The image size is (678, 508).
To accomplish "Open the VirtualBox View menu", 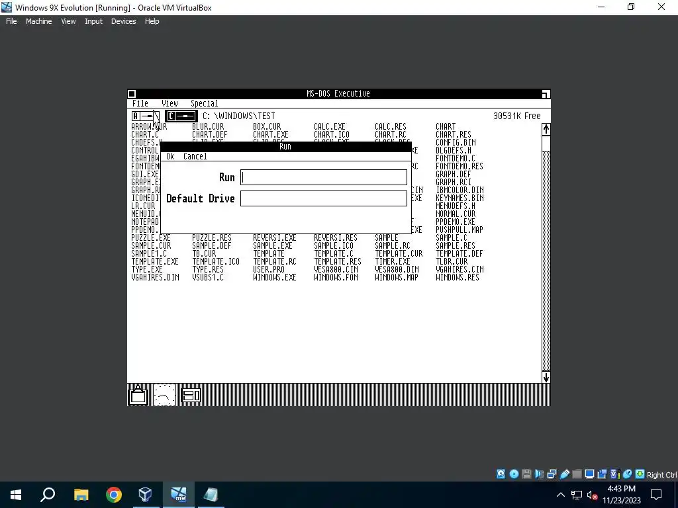I will pyautogui.click(x=68, y=21).
